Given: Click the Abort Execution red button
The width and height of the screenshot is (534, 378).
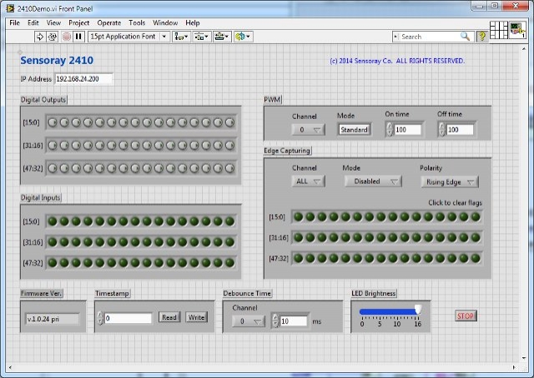Looking at the screenshot, I should click(67, 37).
